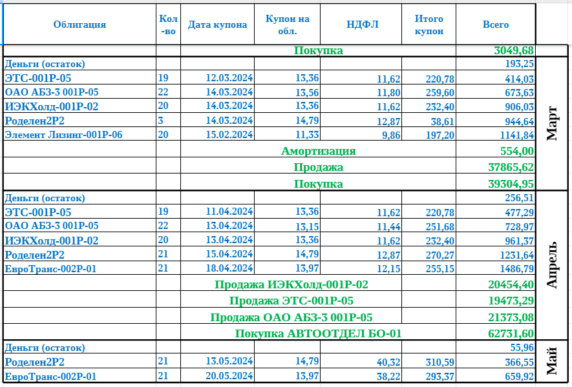This screenshot has width=572, height=387.
Task: Click the НДФЛ value 9,86
Action: point(391,135)
